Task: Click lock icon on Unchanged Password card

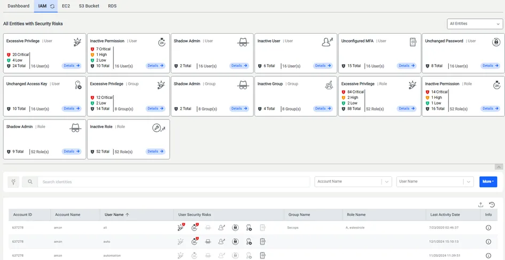Action: [x=496, y=42]
